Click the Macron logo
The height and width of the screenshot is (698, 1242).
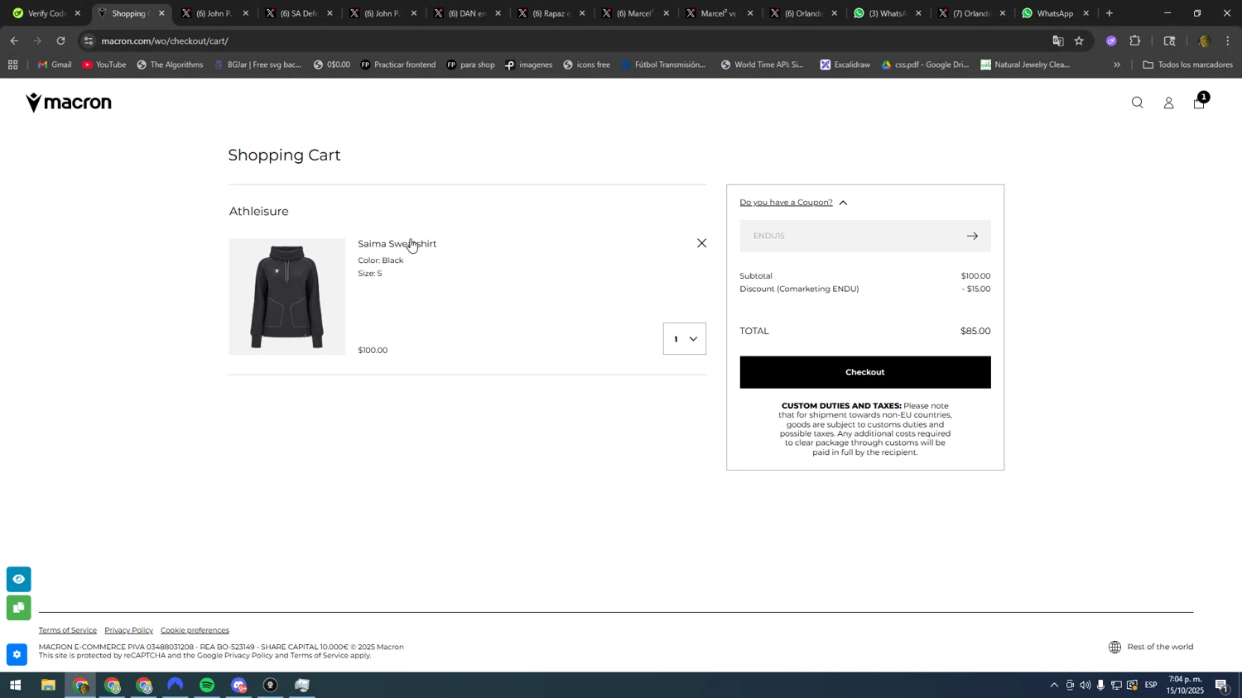click(x=69, y=103)
